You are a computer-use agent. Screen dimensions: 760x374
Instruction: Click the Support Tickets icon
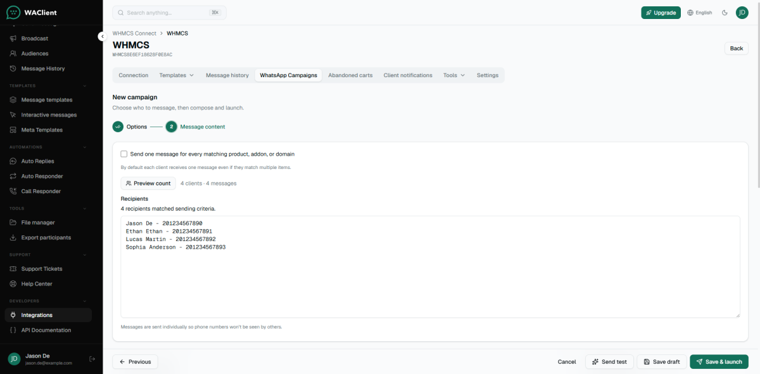coord(14,269)
